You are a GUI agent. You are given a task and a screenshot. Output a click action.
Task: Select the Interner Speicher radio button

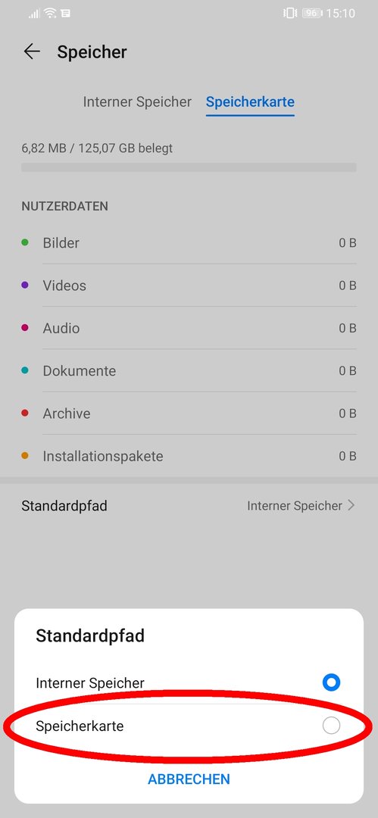click(331, 682)
